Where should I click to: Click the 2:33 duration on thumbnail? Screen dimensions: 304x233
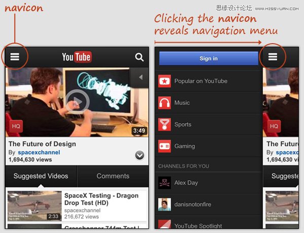[54, 216]
